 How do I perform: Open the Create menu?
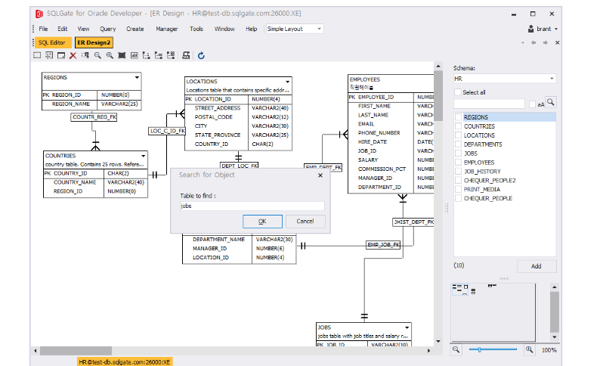135,29
